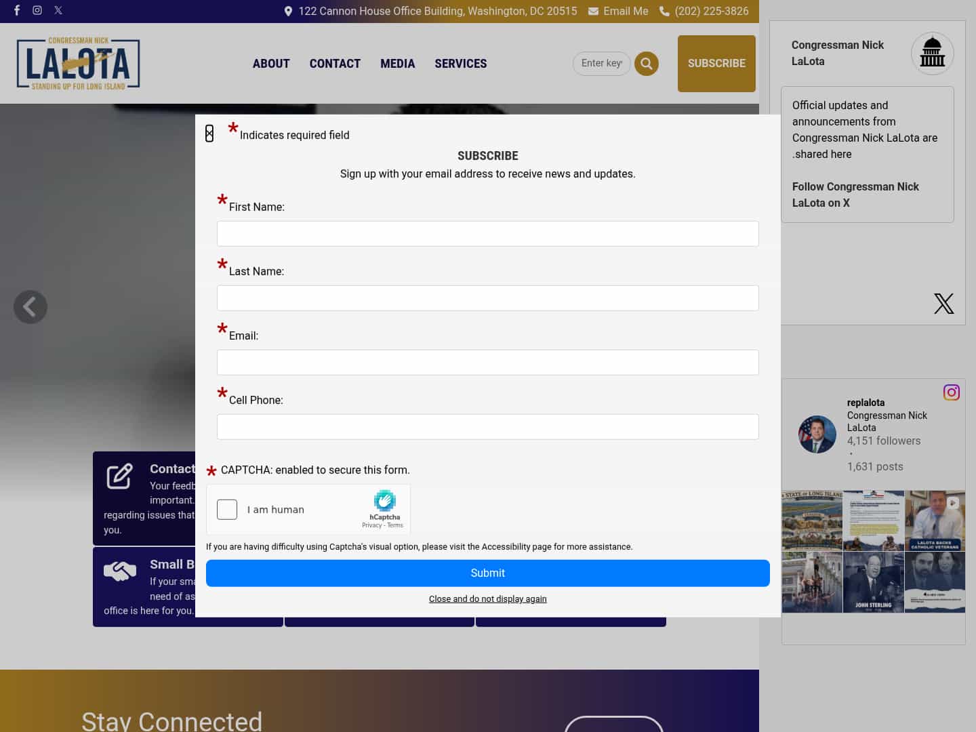The image size is (976, 732).
Task: Open the replalota username link
Action: [x=866, y=403]
